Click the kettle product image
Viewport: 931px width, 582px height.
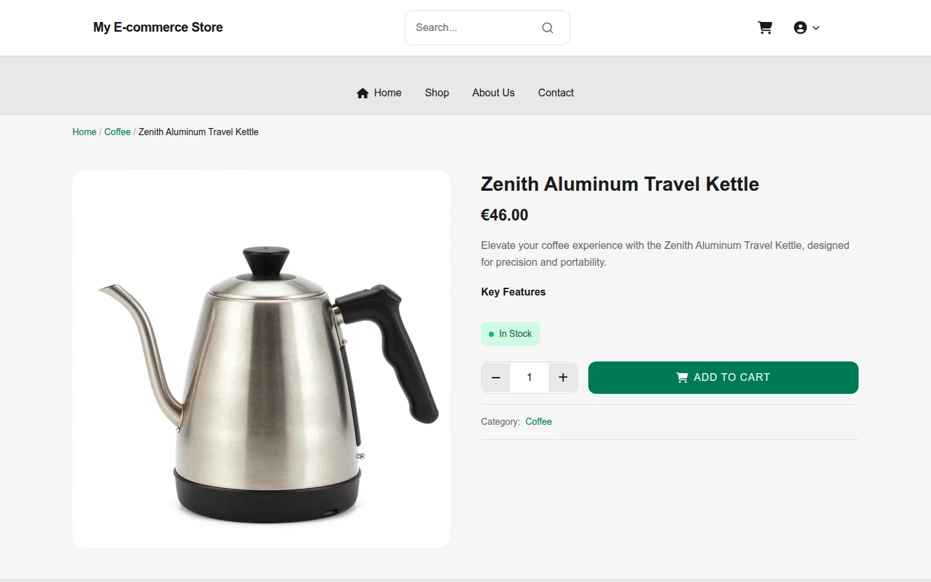click(x=261, y=359)
